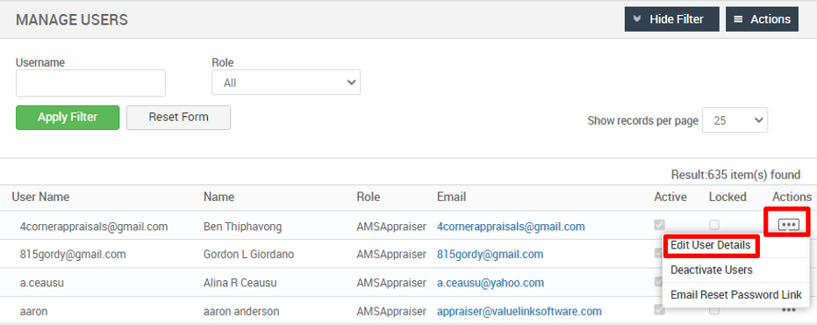
Task: Click into the Username filter field
Action: 90,83
